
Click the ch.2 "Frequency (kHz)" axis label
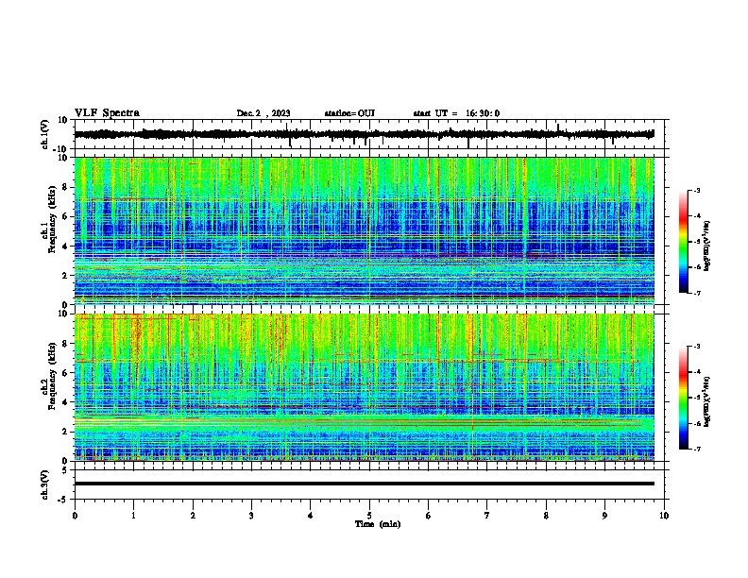(x=51, y=376)
